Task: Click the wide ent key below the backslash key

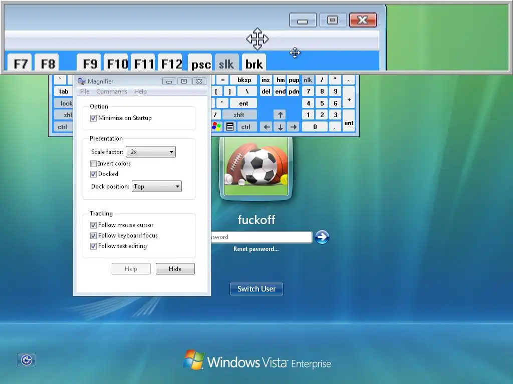Action: (243, 103)
